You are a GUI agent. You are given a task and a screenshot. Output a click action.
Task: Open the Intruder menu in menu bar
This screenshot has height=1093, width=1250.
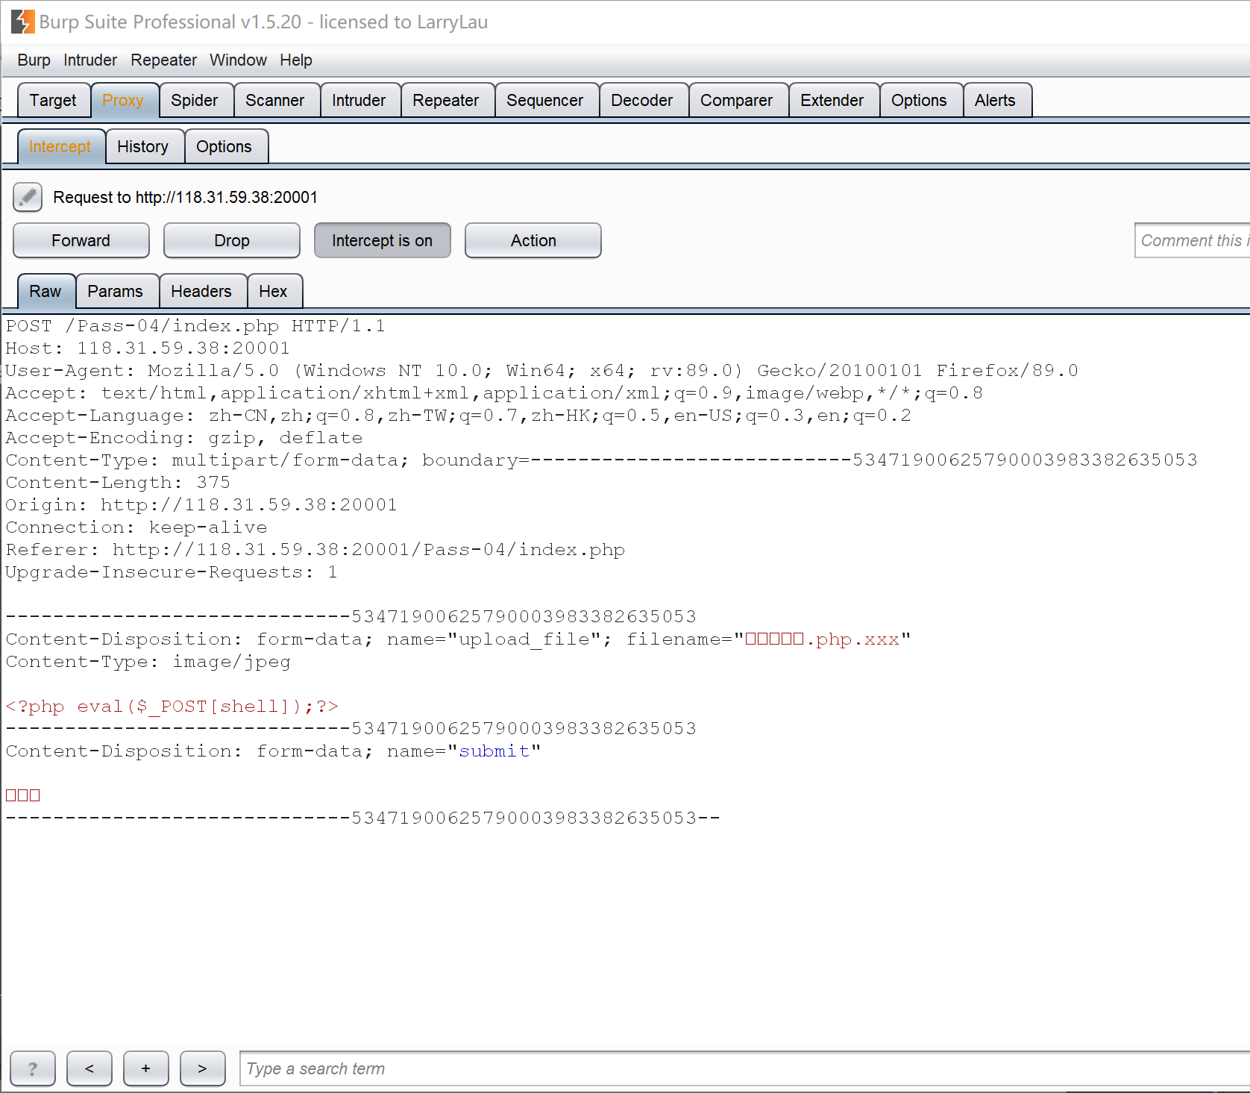[x=90, y=60]
